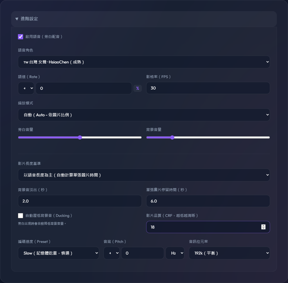Screen dimensions: 288x283
Task: Collapse the 進階設定 section triangle
Action: click(17, 19)
